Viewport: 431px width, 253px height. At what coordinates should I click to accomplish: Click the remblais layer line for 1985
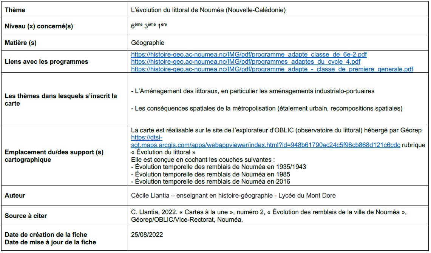(210, 174)
